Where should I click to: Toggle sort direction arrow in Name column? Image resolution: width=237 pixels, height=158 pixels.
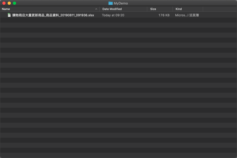click(96, 9)
